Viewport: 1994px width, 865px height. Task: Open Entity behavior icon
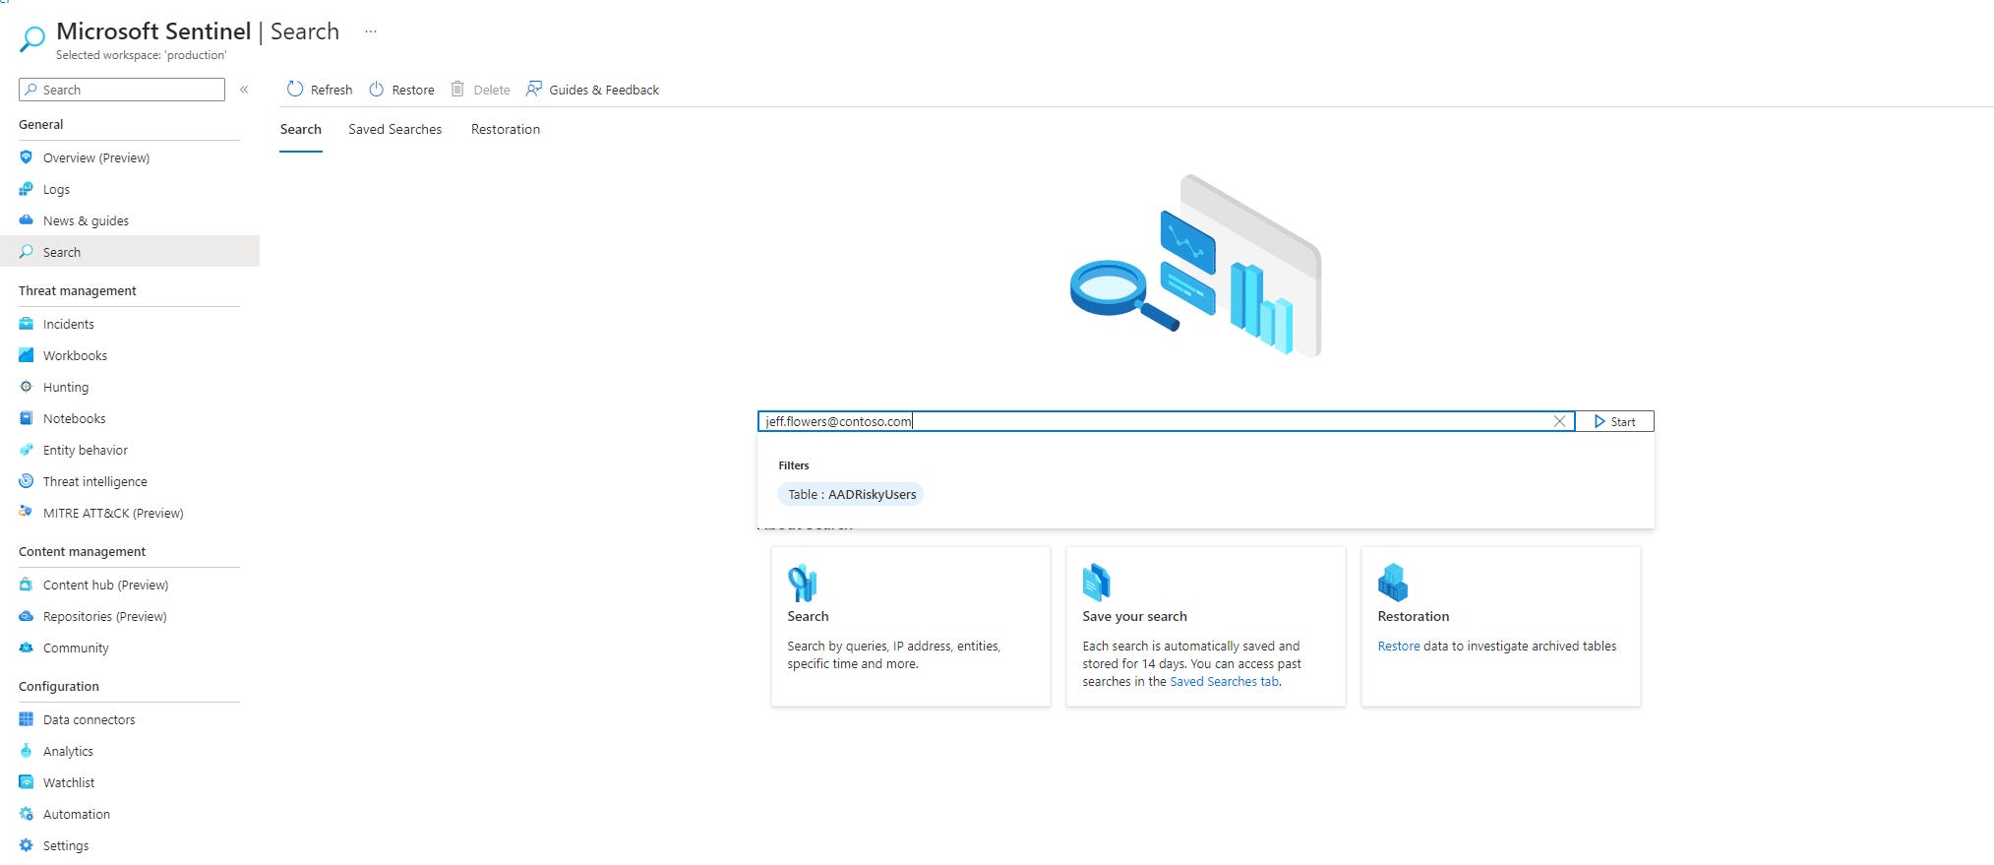27,450
